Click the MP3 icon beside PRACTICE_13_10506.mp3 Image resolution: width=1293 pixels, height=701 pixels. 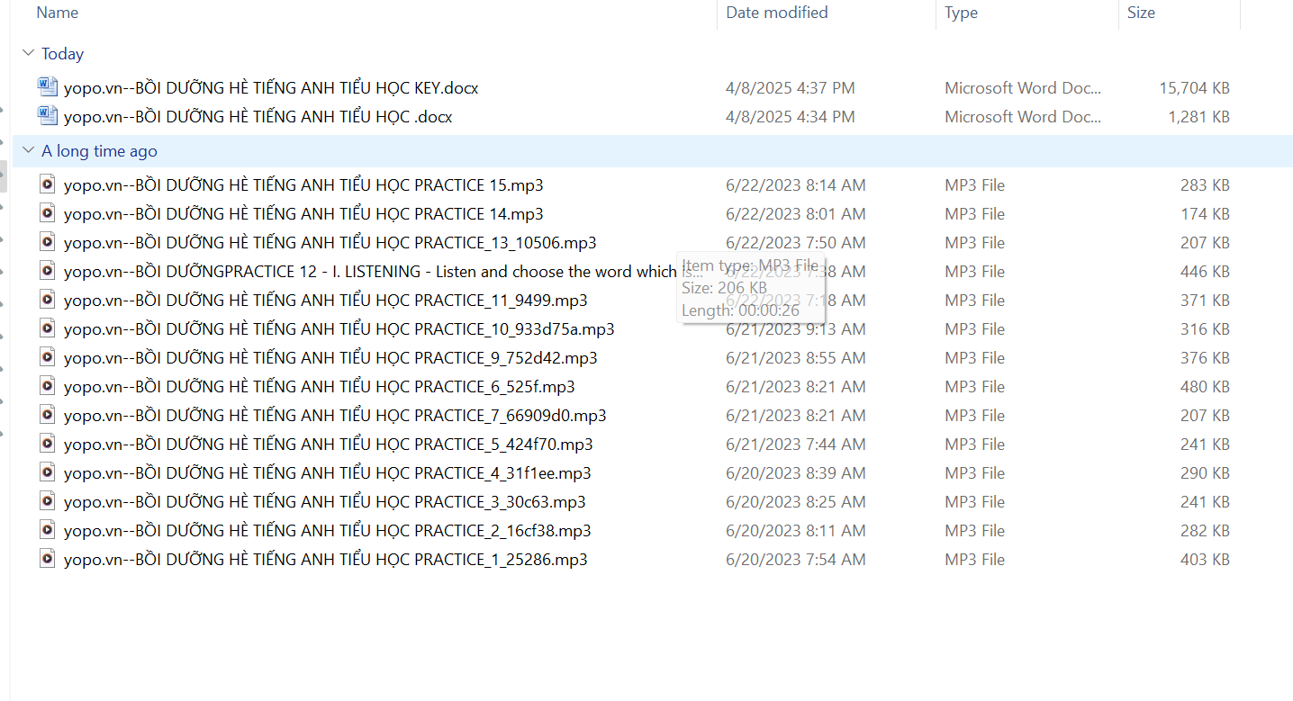pos(48,242)
